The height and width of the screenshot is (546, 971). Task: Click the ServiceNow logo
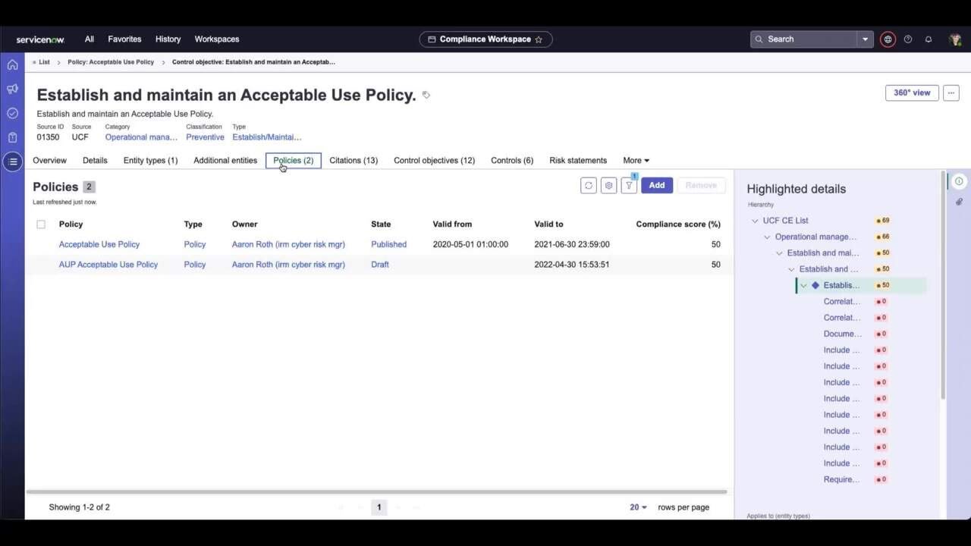(40, 39)
